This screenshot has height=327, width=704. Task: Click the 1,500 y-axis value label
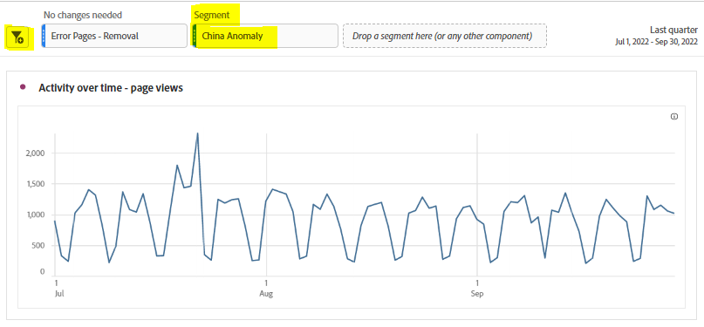[36, 184]
